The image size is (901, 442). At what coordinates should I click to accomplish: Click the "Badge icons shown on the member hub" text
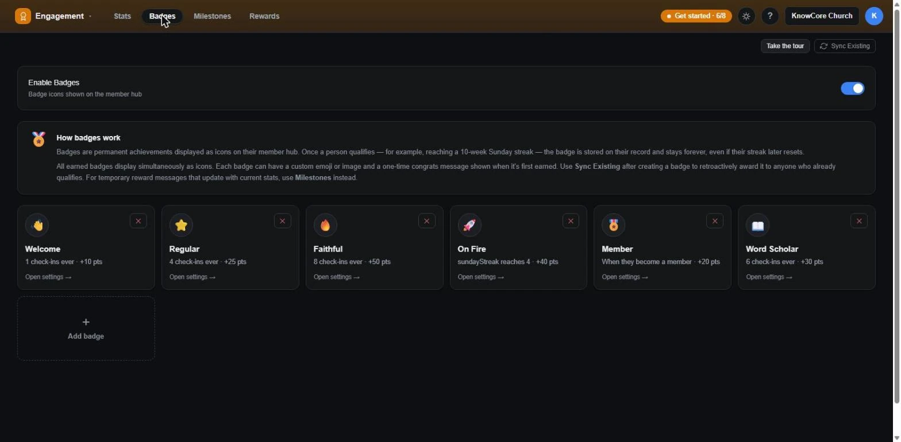point(85,94)
